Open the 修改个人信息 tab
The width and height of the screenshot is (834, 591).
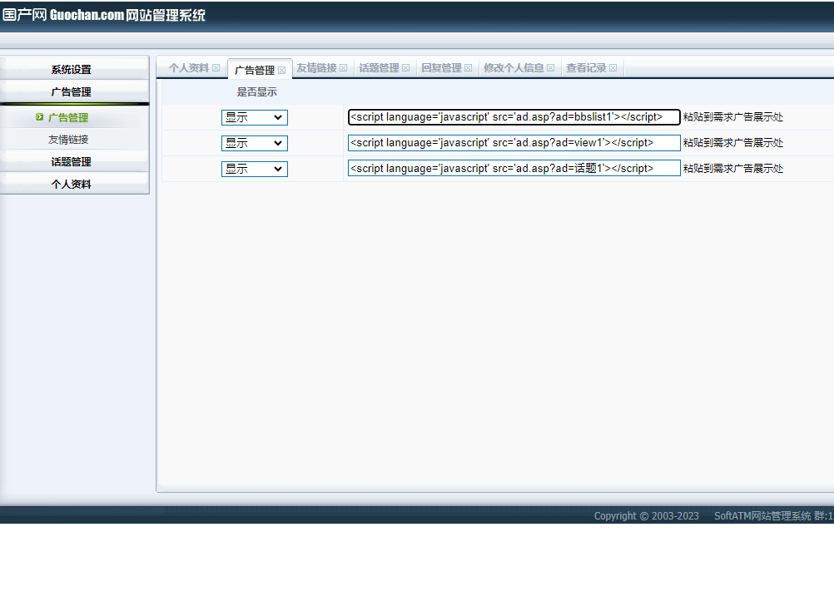(514, 68)
